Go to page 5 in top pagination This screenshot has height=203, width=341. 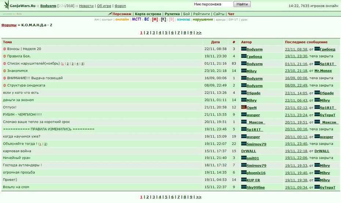[166, 33]
